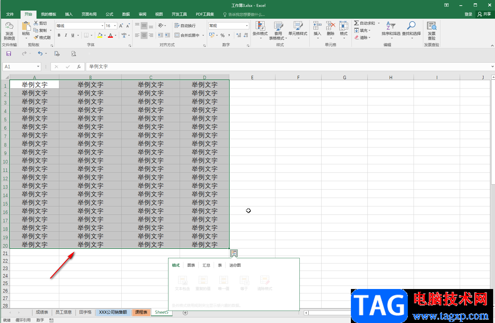Switch to the Formulas (公式) tab

(x=109, y=14)
